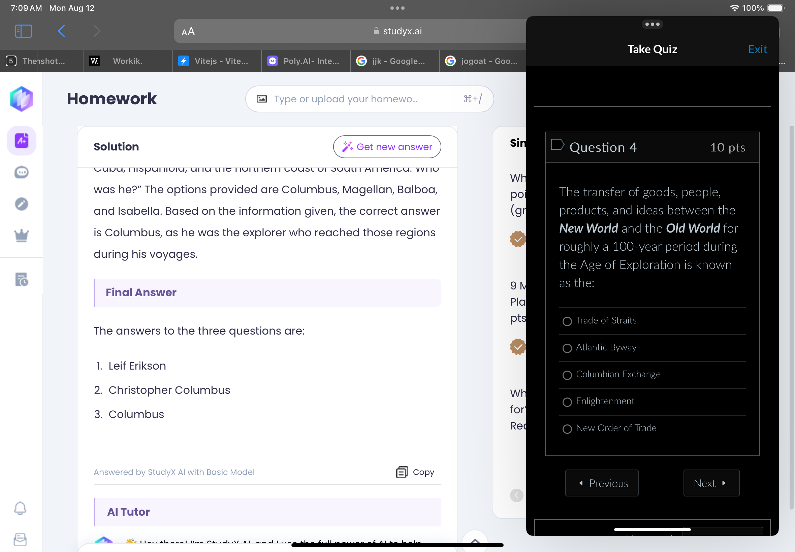The image size is (795, 552).
Task: Click the Leif Erikson answer line
Action: click(x=137, y=366)
